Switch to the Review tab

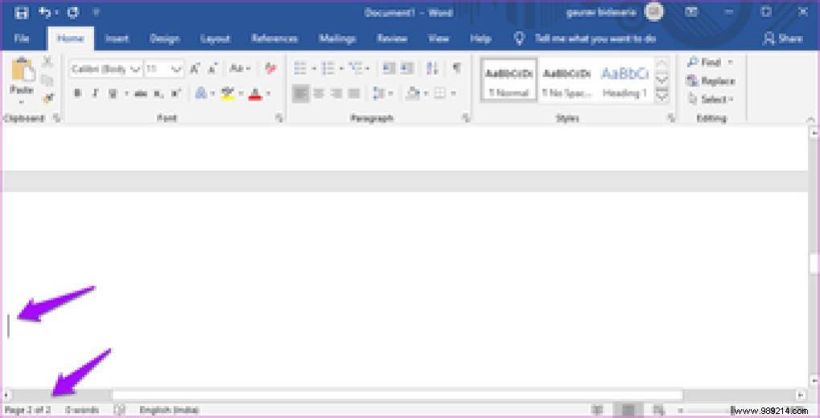click(x=392, y=39)
